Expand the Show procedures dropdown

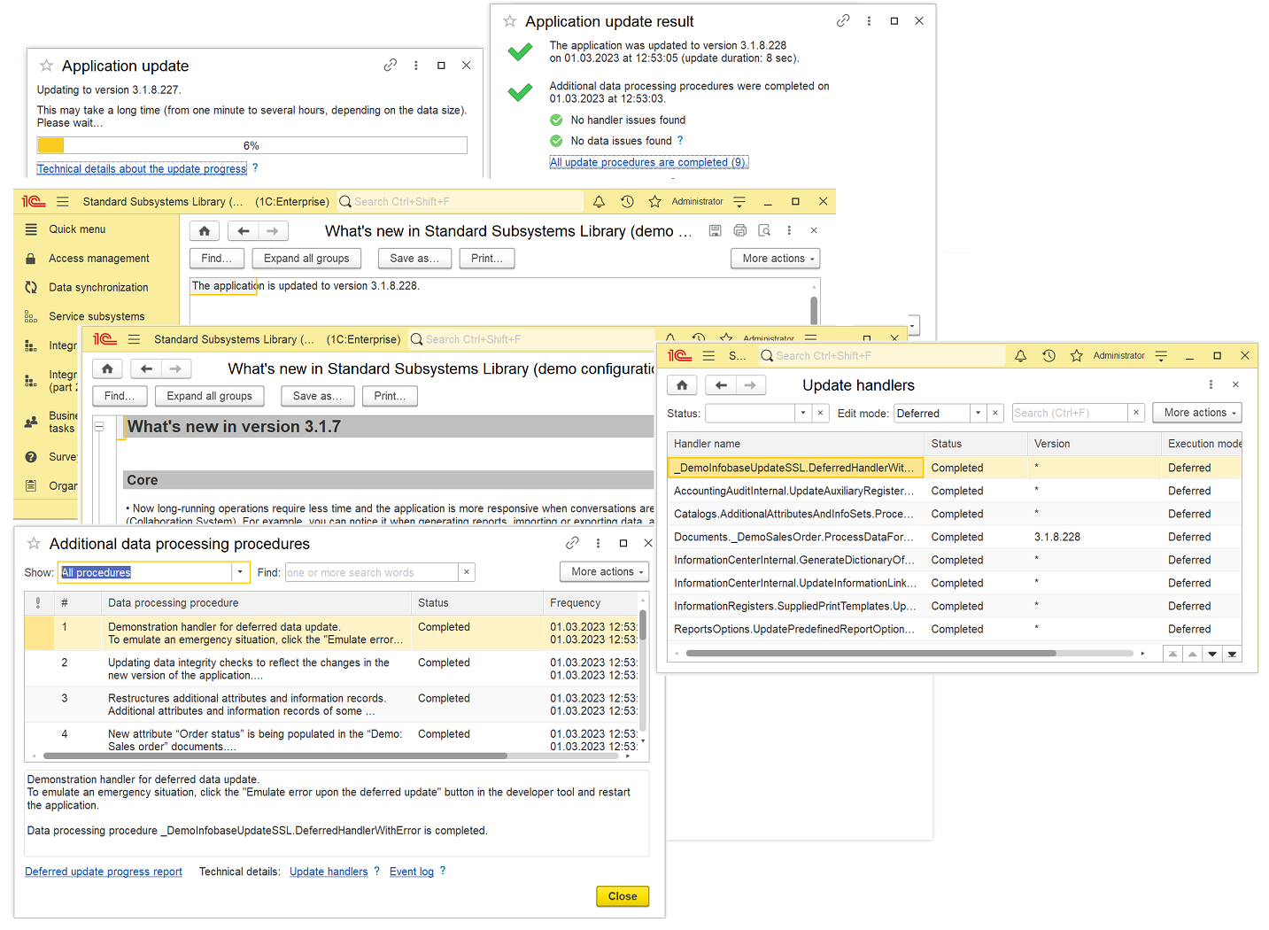tap(240, 572)
